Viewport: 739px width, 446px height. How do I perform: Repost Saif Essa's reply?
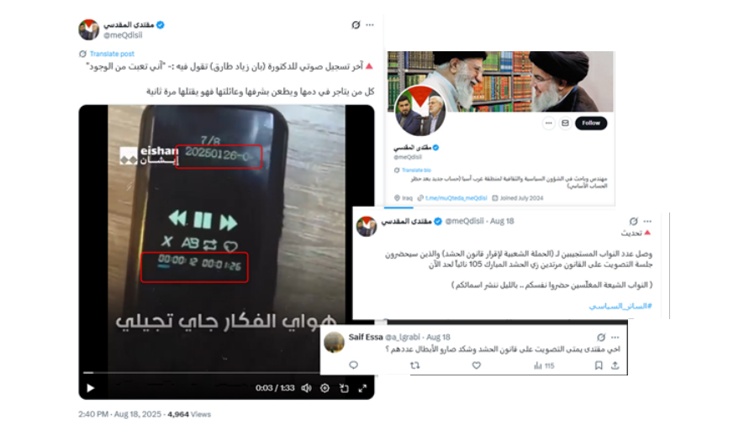414,365
